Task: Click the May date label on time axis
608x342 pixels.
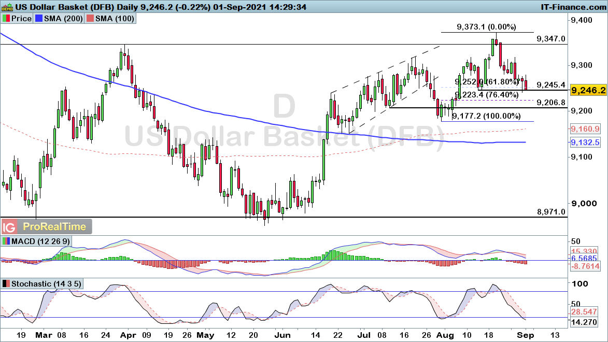Action: click(205, 335)
